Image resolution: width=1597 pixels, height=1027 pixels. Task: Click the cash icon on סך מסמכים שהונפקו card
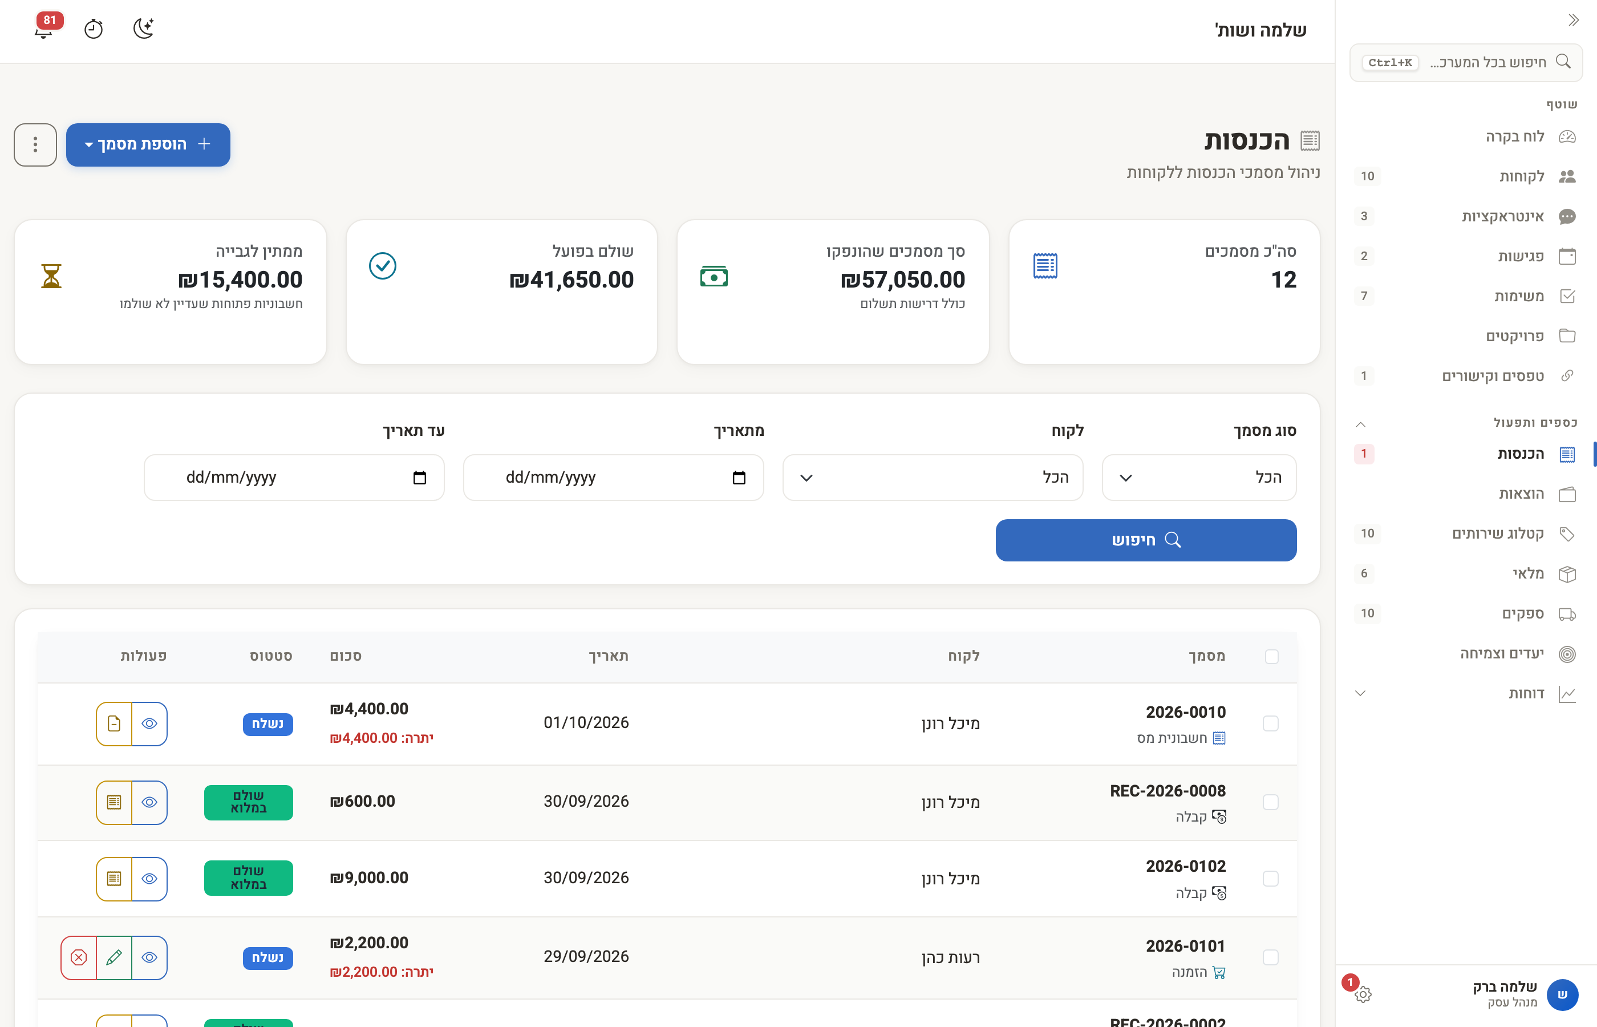point(714,276)
